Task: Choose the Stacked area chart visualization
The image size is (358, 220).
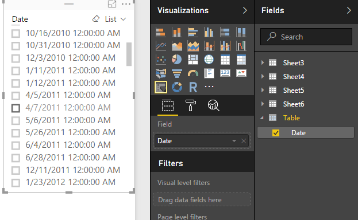Action: [x=193, y=46]
